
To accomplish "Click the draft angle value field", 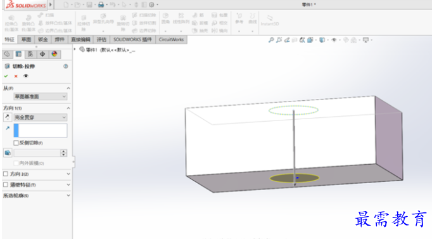I will point(37,153).
